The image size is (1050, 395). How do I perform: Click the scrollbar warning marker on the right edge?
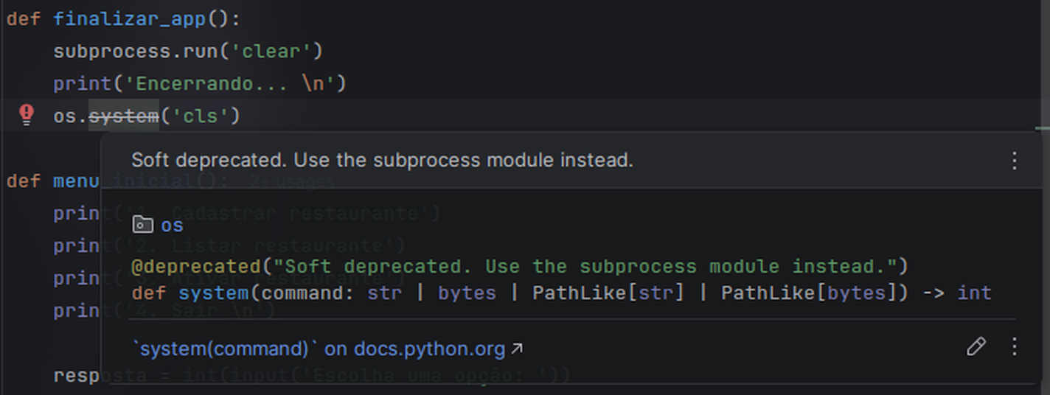coord(1042,128)
